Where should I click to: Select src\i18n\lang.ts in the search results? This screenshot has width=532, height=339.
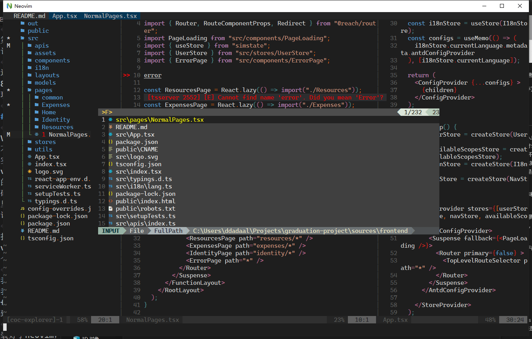pyautogui.click(x=143, y=186)
